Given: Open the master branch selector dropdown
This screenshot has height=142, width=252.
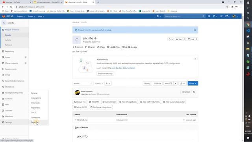Looking at the screenshot, I should (x=83, y=83).
